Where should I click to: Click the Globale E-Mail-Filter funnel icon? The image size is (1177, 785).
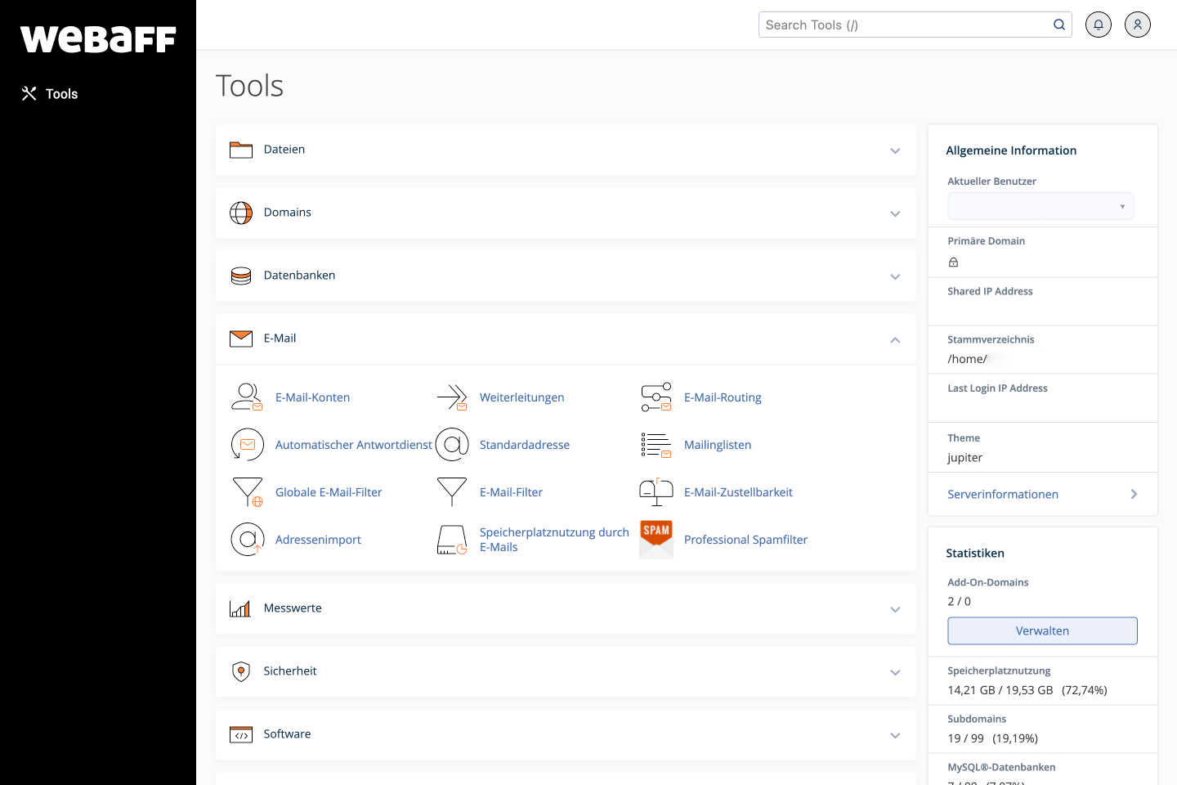pos(247,492)
